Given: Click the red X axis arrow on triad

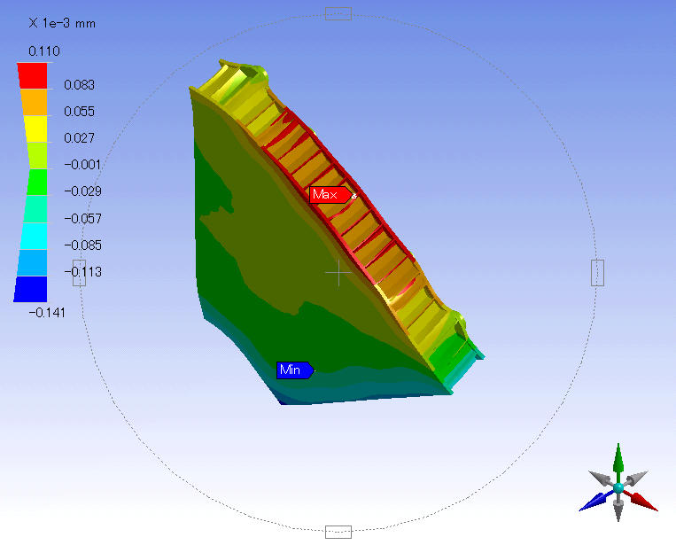Looking at the screenshot, I should (x=641, y=501).
